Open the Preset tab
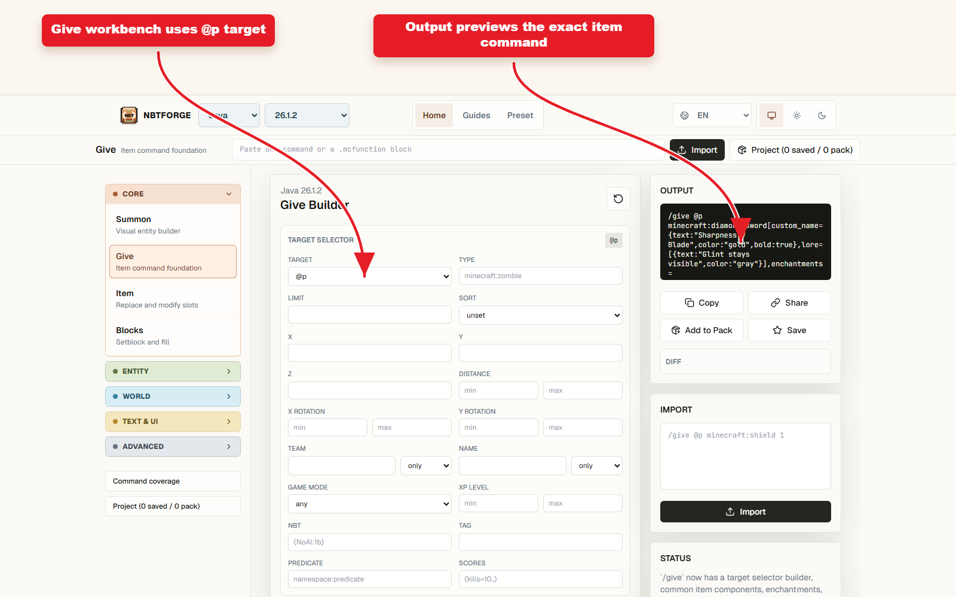 click(520, 115)
